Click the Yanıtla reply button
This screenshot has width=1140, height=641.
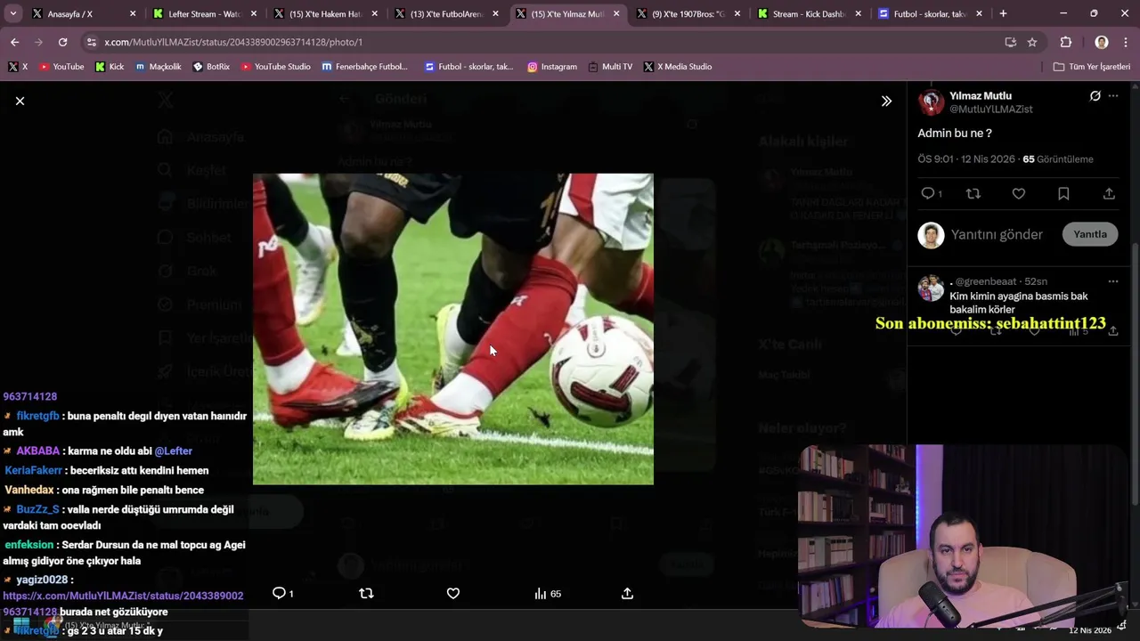1090,234
